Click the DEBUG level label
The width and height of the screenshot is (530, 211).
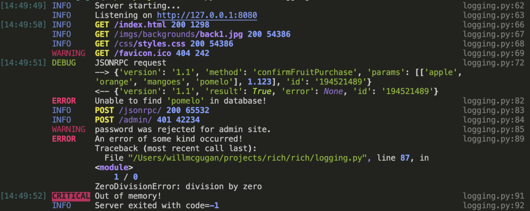[64, 63]
